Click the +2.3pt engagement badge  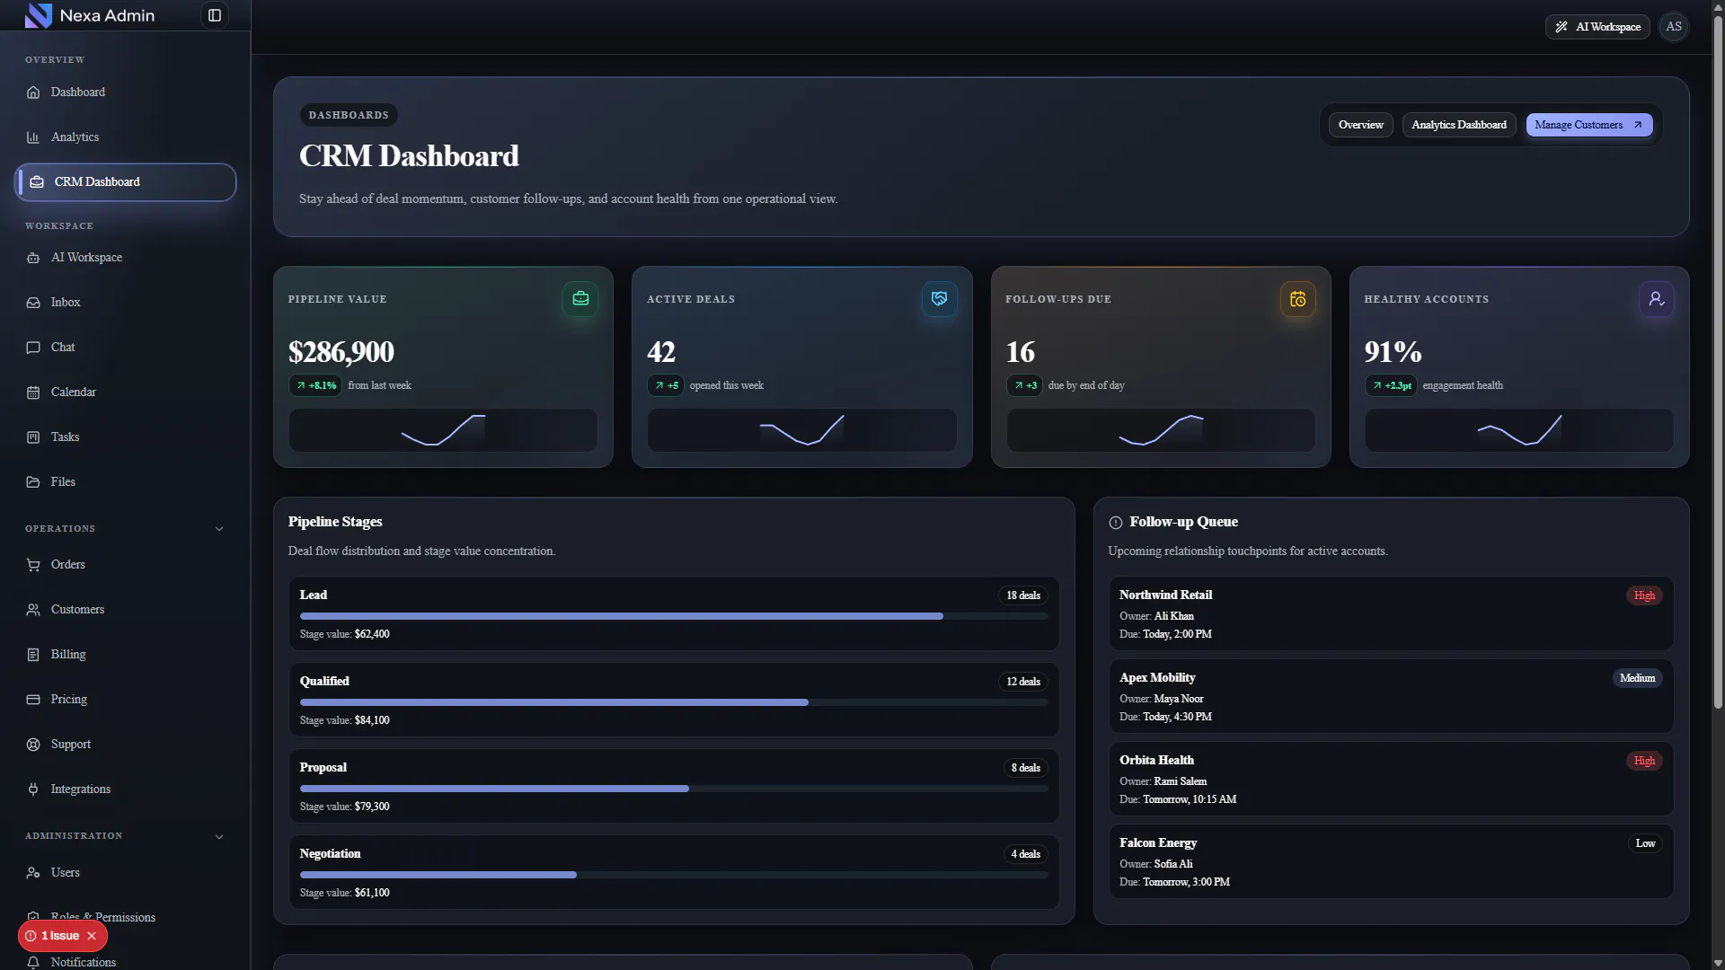click(1391, 385)
